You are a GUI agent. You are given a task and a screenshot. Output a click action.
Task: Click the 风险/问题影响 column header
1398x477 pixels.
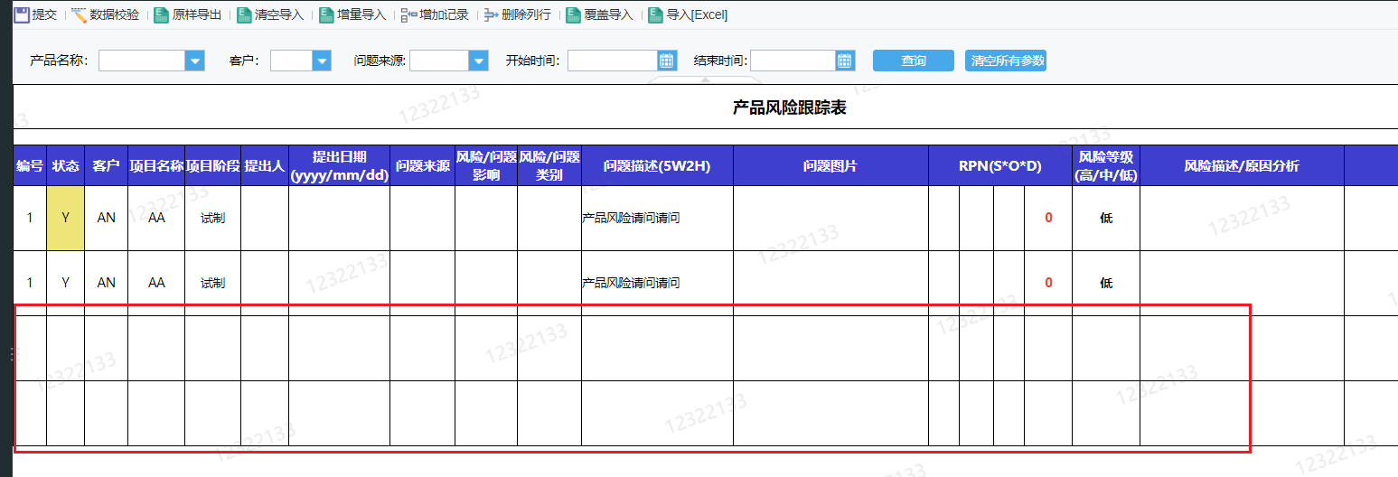click(486, 166)
